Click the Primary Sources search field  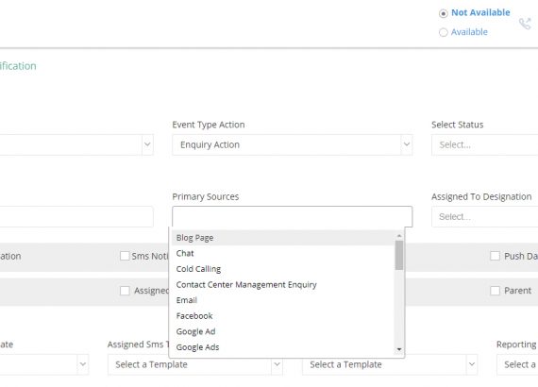293,216
